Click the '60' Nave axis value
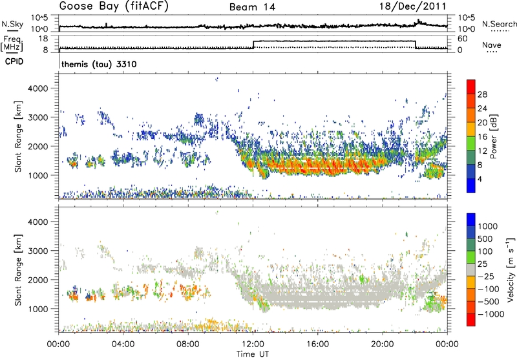517x358 pixels. pos(463,39)
